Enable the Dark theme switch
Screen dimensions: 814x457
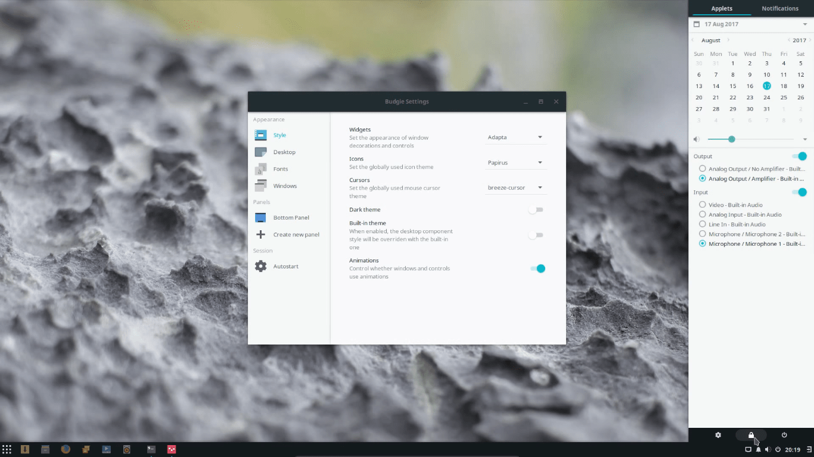[x=536, y=209]
